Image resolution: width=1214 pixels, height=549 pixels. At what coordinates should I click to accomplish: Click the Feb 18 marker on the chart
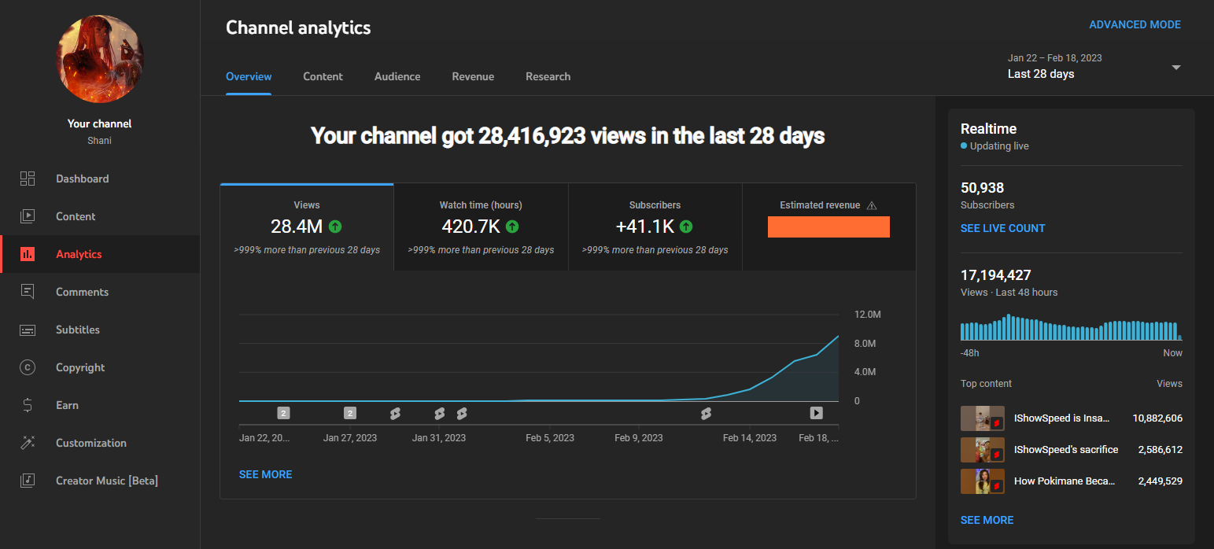pyautogui.click(x=816, y=412)
